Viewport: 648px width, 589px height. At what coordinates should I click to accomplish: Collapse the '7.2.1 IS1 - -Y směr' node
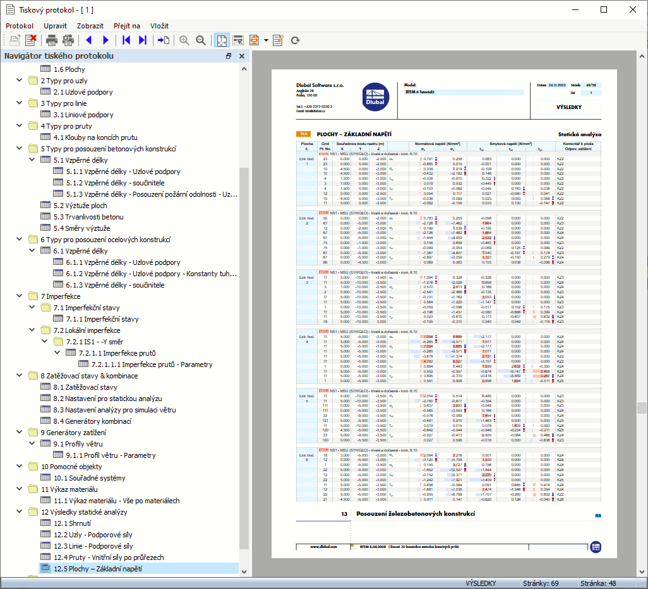click(45, 341)
